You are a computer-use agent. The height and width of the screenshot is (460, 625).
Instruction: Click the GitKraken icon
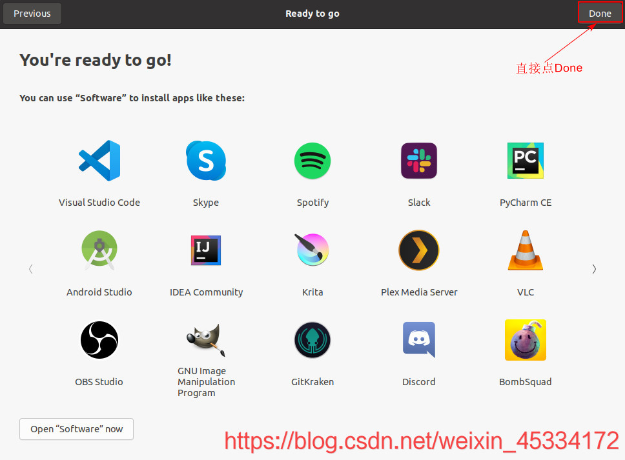pyautogui.click(x=312, y=340)
